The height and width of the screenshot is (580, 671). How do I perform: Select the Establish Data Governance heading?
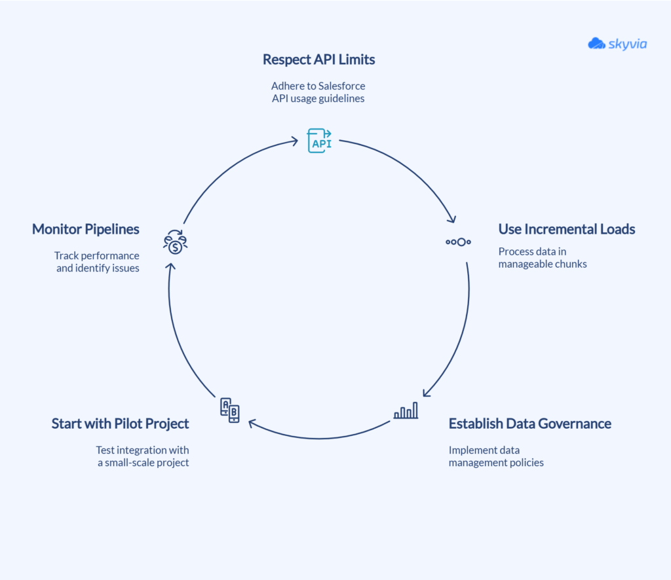529,424
